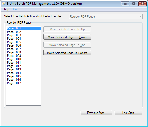Minimize the S-Ultra Batch PDF Management window
The image size is (148, 127).
[125, 4]
